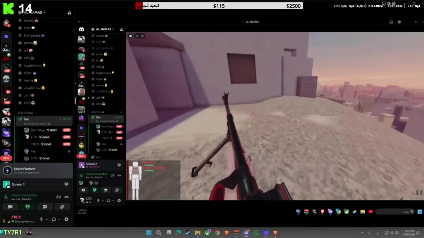
Task: Open user settings gear in TREX panel
Action: click(x=67, y=219)
